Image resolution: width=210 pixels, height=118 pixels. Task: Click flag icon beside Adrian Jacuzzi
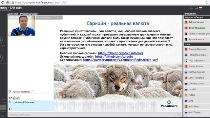click(x=186, y=22)
